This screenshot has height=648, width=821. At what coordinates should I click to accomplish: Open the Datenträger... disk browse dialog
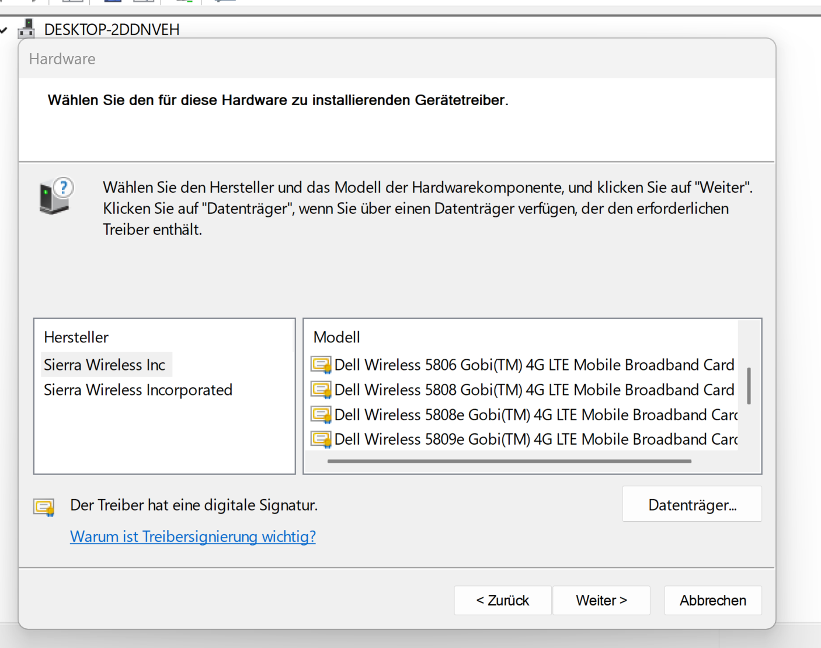pos(692,504)
